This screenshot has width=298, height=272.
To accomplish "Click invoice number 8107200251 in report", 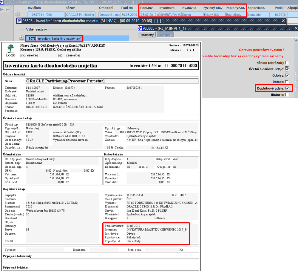I will [x=134, y=88].
